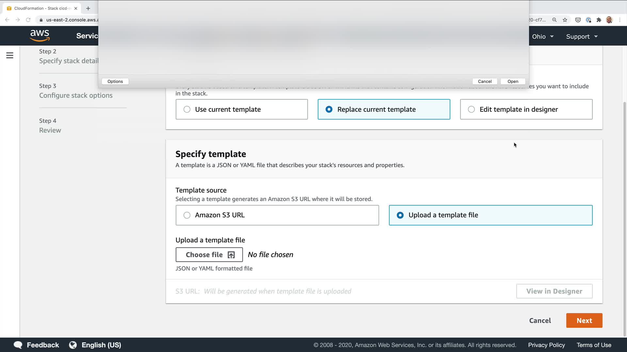Expand the Ohio region dropdown

[542, 37]
